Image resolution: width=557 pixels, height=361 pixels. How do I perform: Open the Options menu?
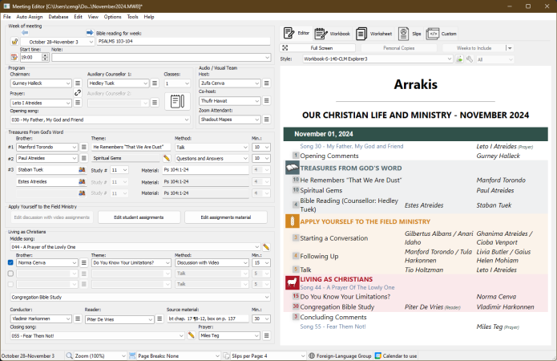click(x=113, y=17)
